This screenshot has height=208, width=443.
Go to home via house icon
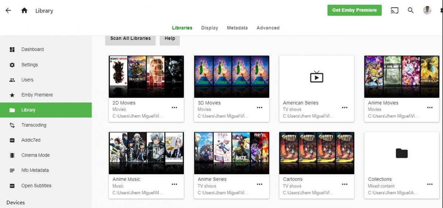24,10
